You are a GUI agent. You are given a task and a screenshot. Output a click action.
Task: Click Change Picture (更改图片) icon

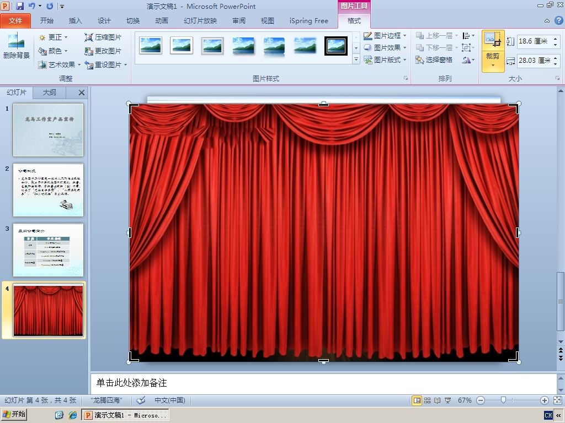point(89,51)
